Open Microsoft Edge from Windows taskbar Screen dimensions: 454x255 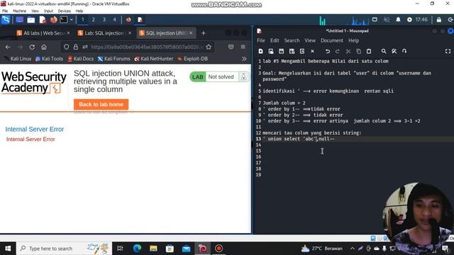click(137, 249)
